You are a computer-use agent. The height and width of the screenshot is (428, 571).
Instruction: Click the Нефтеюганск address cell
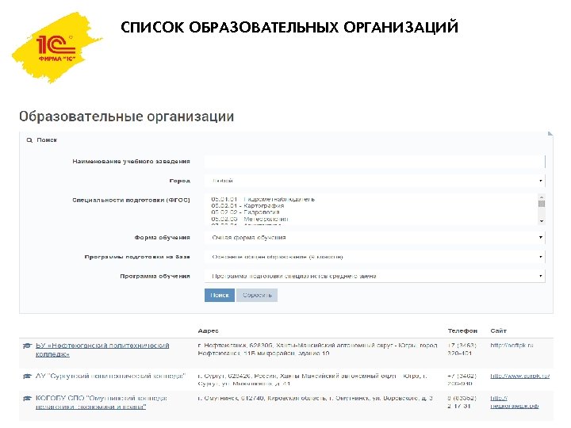317,349
